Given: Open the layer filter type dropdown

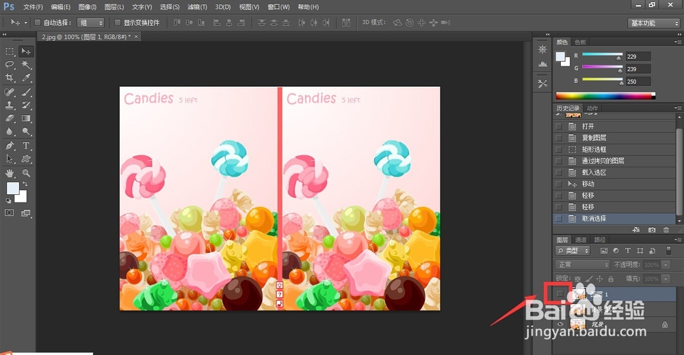Looking at the screenshot, I should 573,251.
